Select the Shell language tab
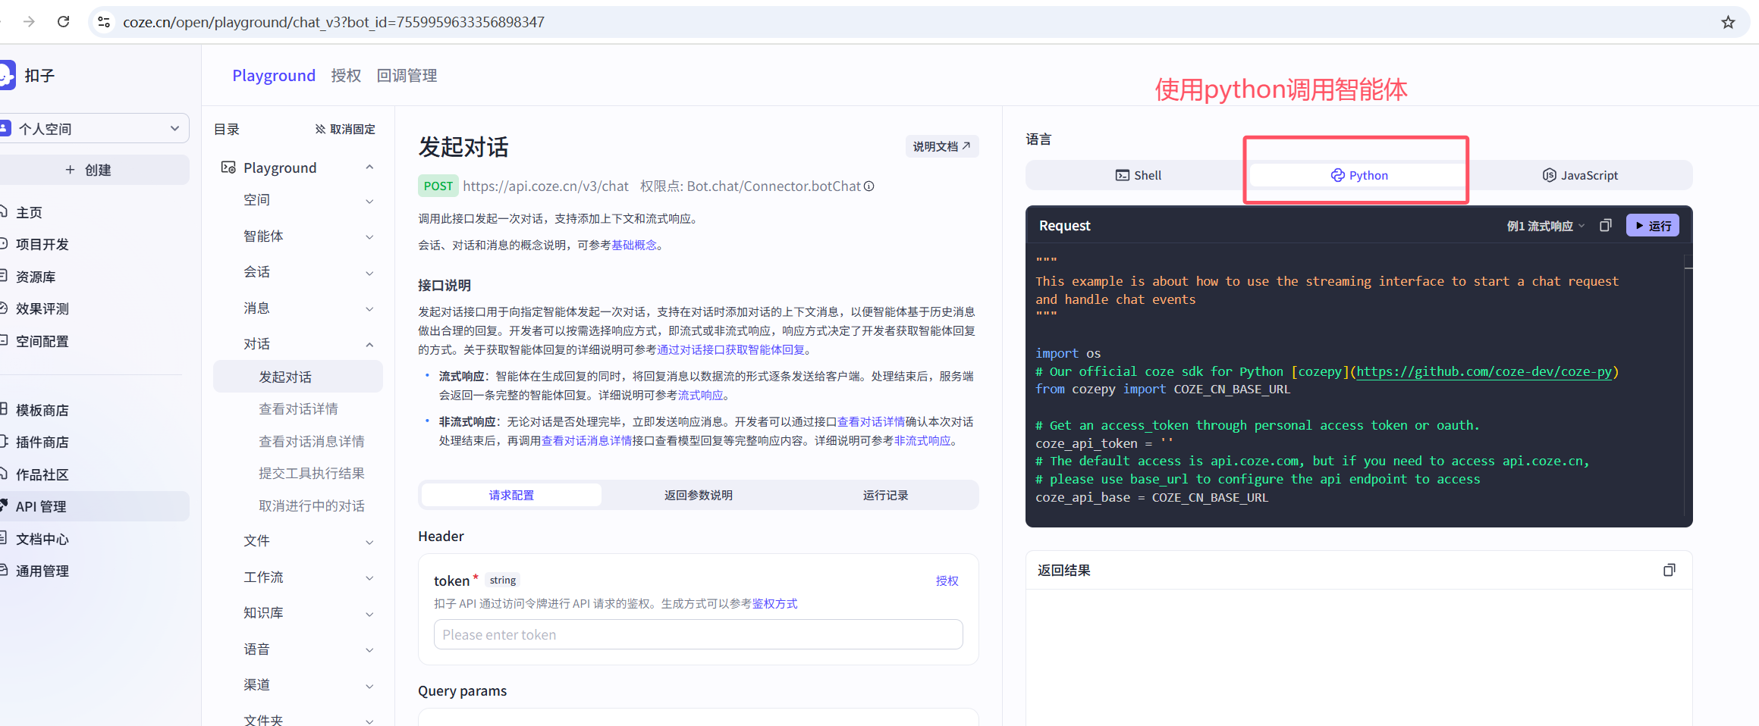This screenshot has height=726, width=1759. (x=1138, y=175)
